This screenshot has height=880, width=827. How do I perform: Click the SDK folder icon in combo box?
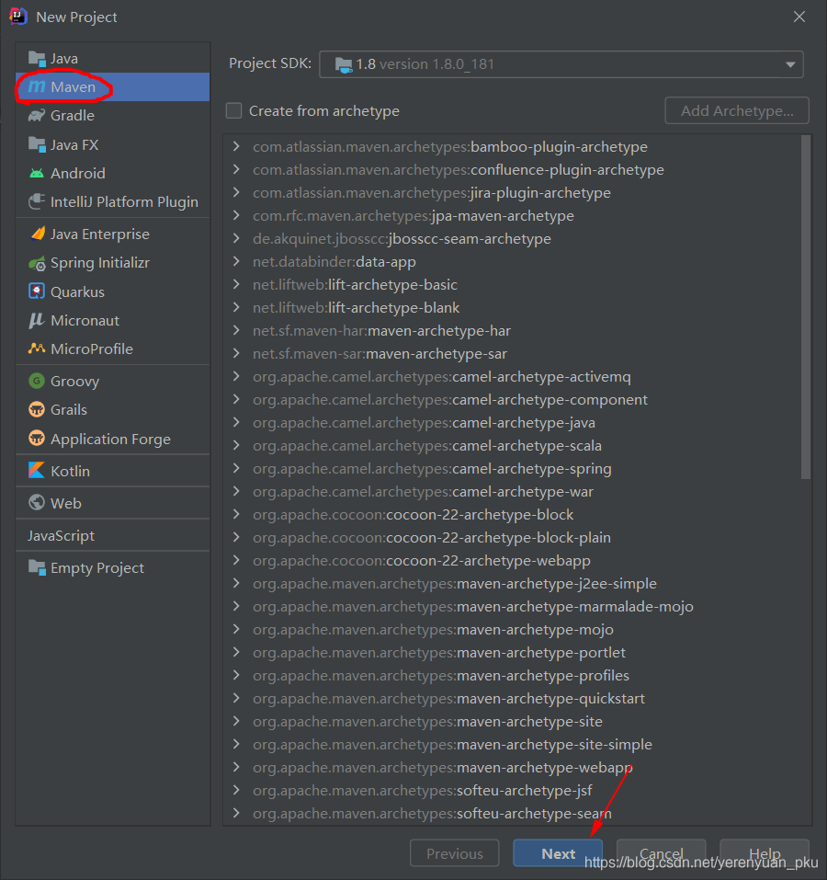(344, 65)
